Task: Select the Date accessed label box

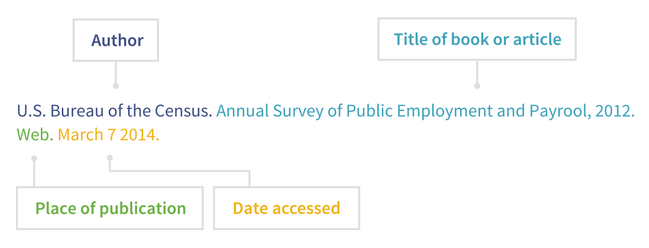Action: click(287, 208)
